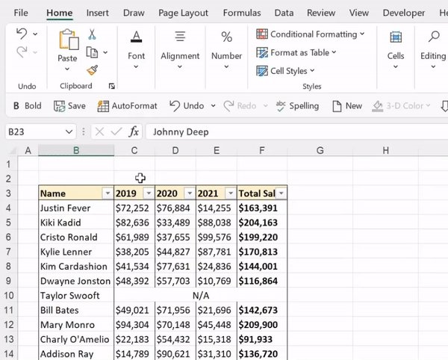Click the formula bar Enter checkmark icon
This screenshot has width=448, height=360.
[x=116, y=131]
